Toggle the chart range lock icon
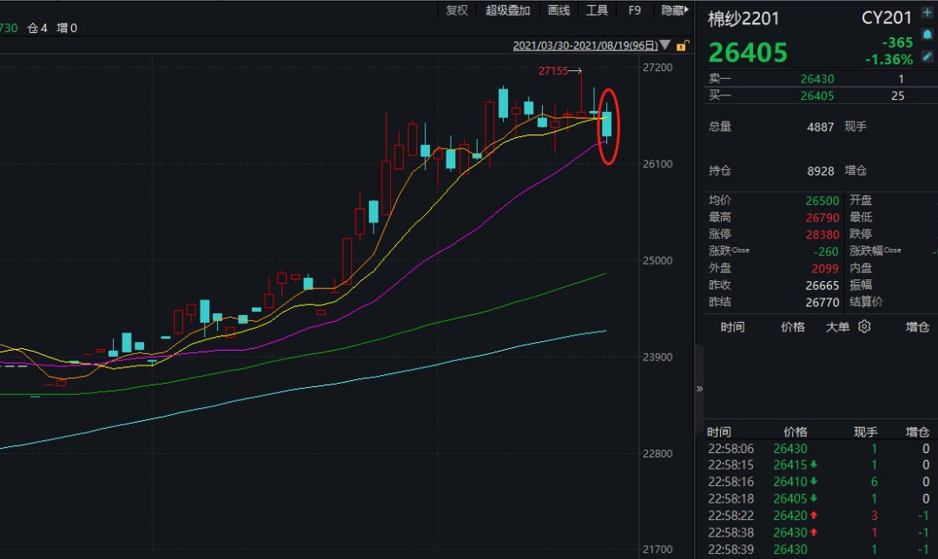 pyautogui.click(x=682, y=45)
